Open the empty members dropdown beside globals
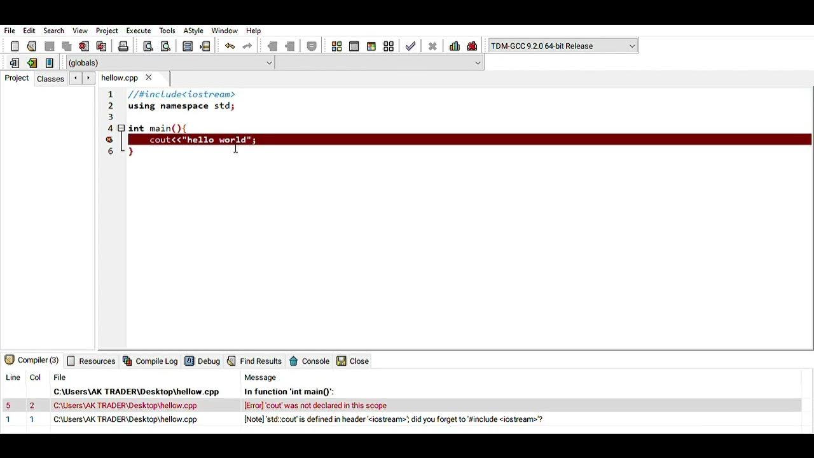814x458 pixels. point(379,62)
